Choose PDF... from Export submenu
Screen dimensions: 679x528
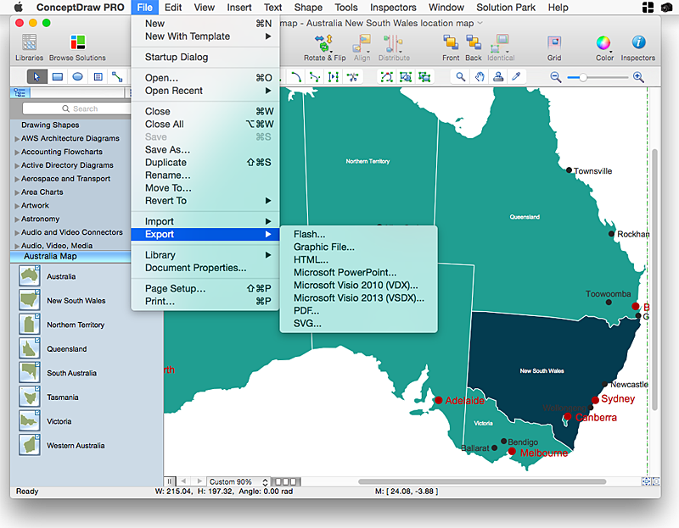click(x=306, y=311)
